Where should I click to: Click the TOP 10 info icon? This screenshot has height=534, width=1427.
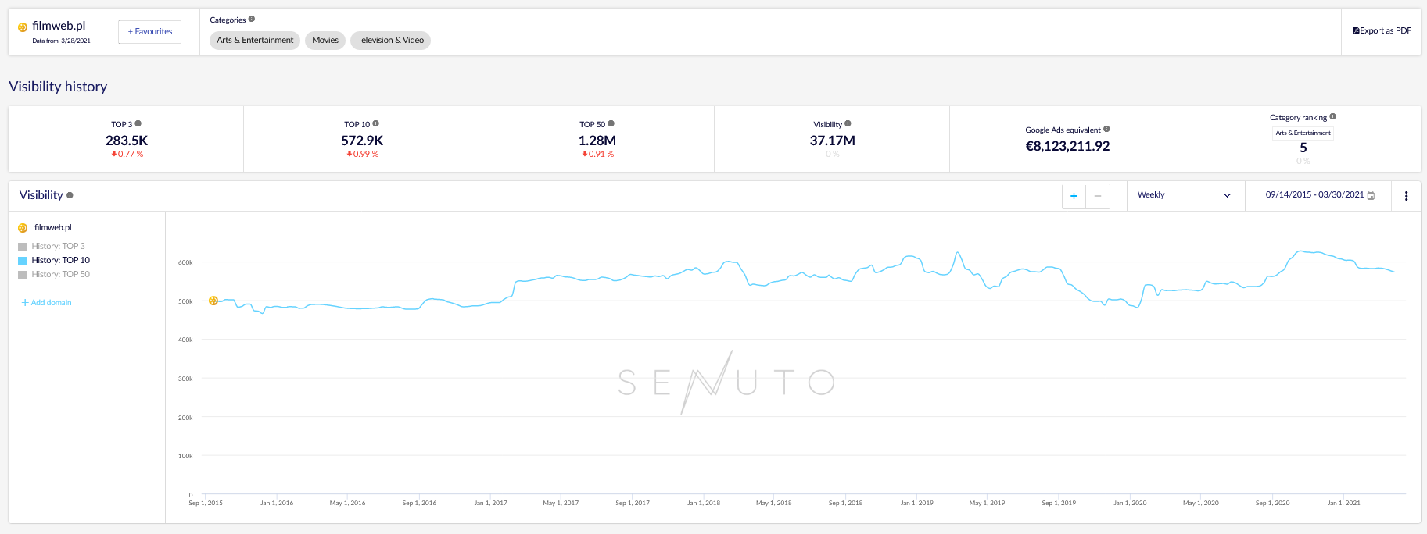point(376,124)
